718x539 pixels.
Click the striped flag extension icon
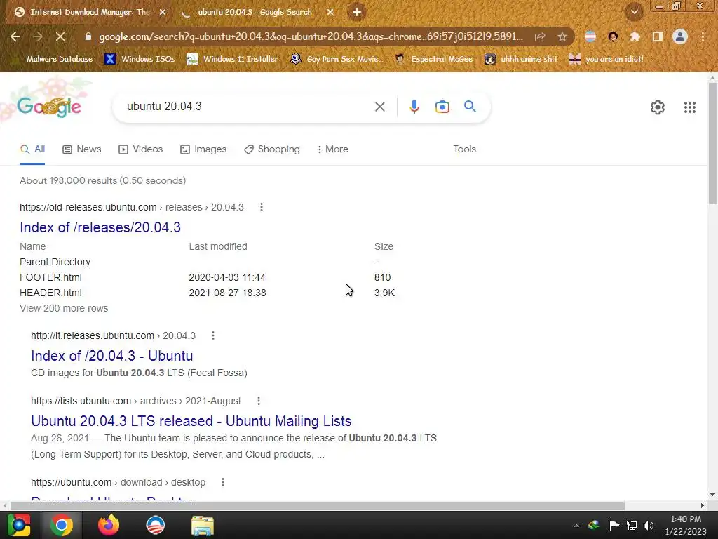590,36
